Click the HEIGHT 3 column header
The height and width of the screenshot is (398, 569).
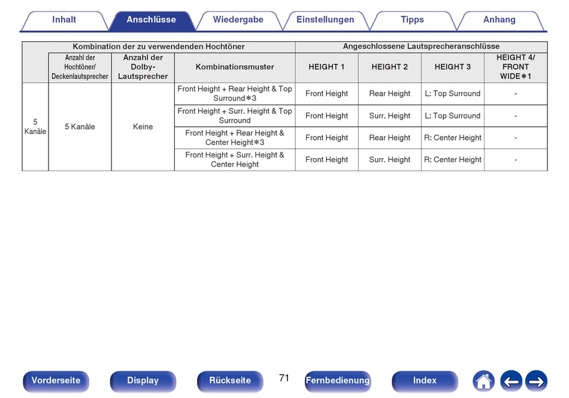[x=453, y=68]
